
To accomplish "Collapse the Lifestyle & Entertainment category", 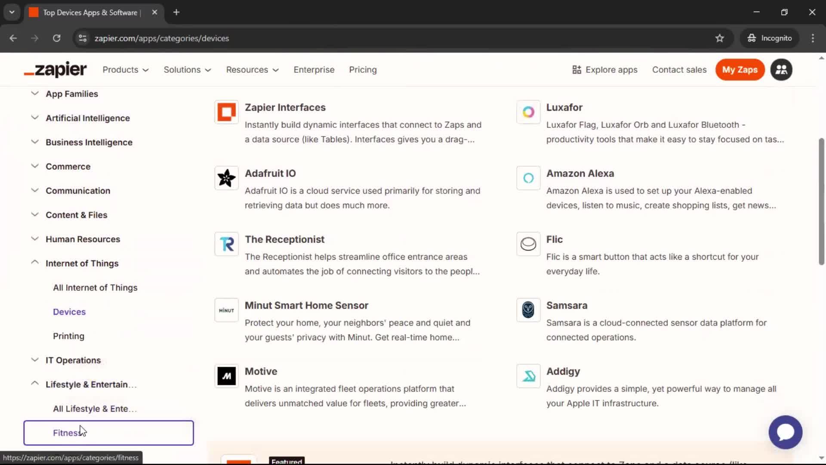I will (x=35, y=384).
